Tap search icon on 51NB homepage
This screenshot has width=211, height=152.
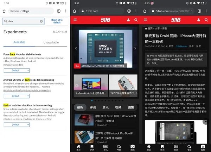(136, 20)
